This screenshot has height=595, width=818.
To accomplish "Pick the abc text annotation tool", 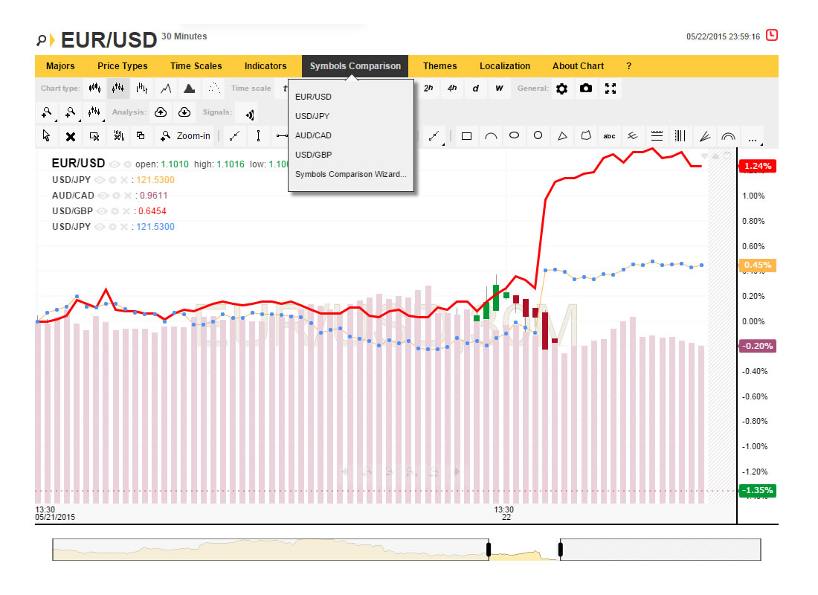I will click(x=609, y=136).
